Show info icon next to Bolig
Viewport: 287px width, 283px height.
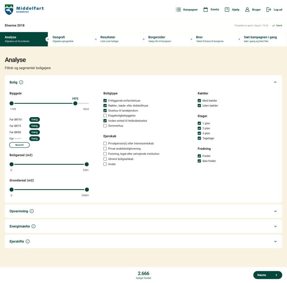pos(21,82)
